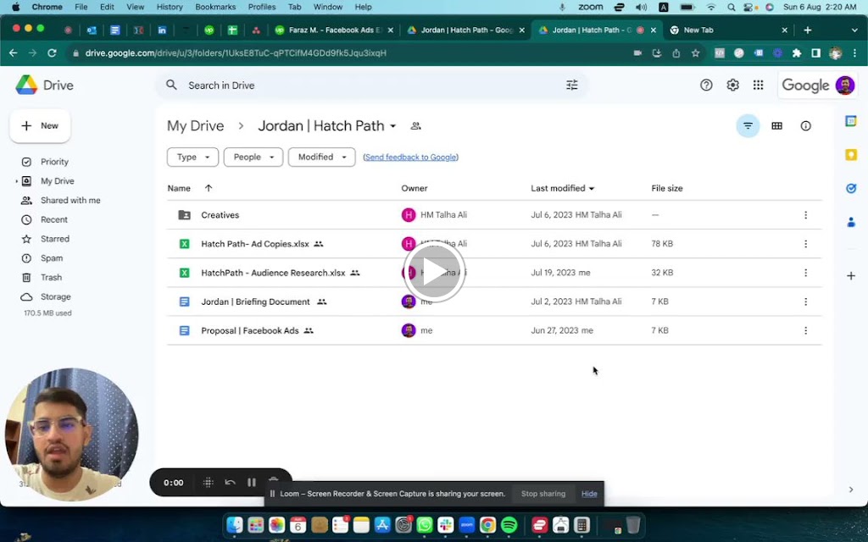
Task: Select Shared with me in sidebar
Action: 70,200
